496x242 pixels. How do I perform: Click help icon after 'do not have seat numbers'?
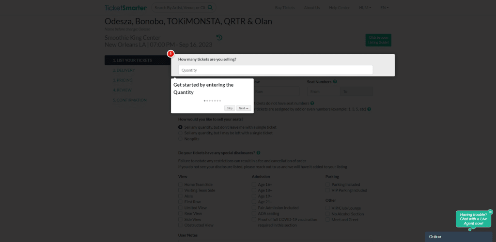(x=312, y=103)
